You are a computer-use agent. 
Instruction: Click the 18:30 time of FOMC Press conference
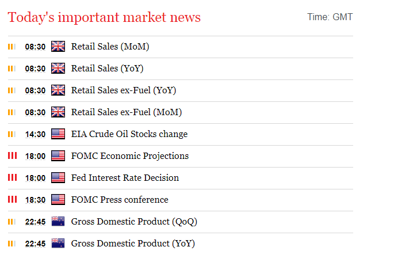click(x=35, y=200)
